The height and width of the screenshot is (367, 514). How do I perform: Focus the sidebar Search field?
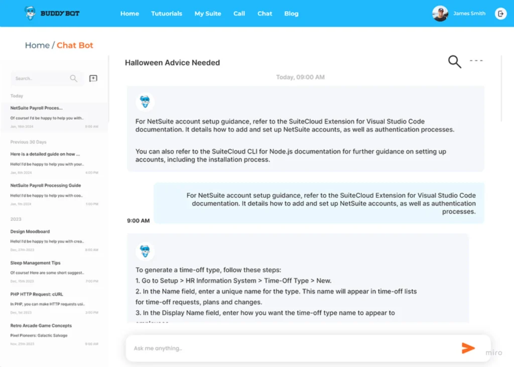point(47,78)
